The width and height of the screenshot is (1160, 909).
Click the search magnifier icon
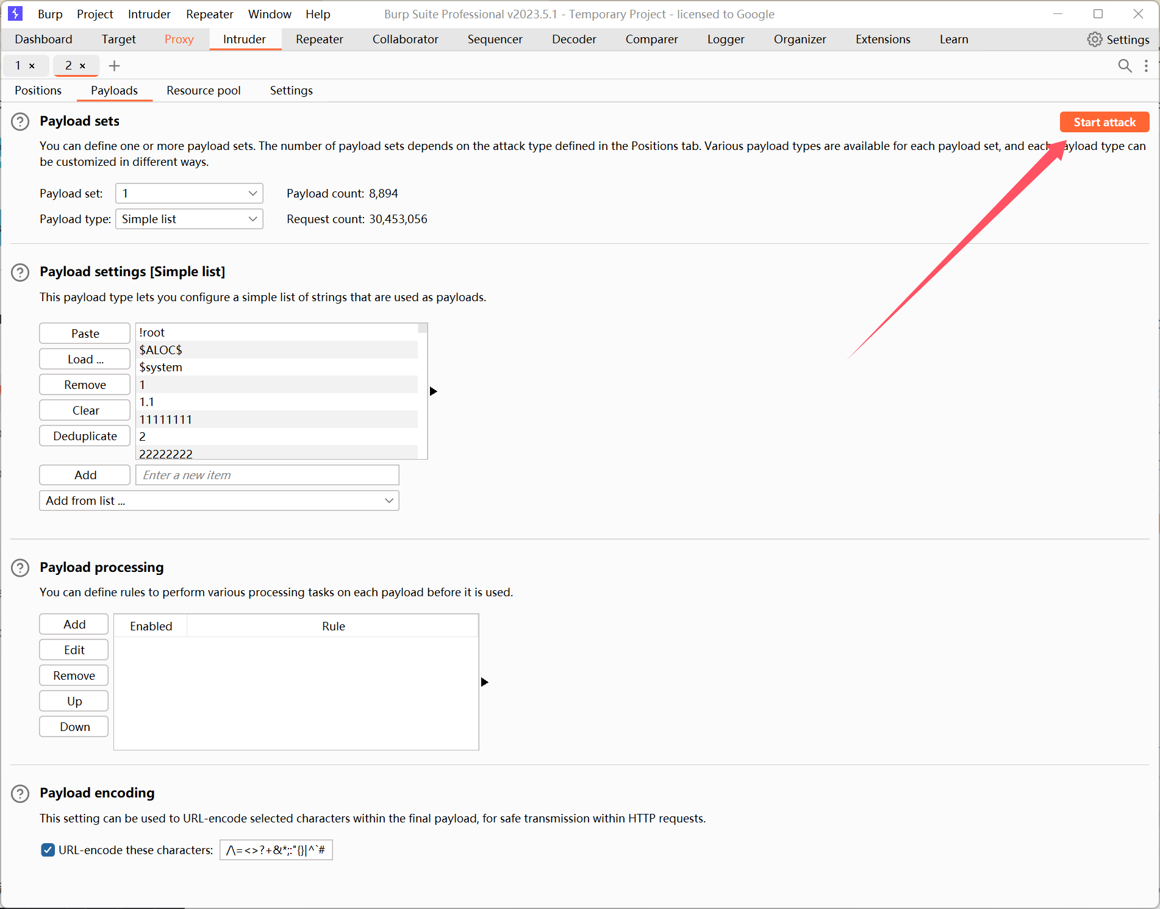(1125, 66)
